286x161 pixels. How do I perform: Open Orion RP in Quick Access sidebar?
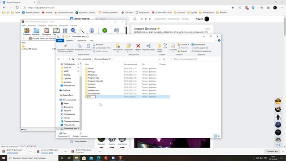67,68
